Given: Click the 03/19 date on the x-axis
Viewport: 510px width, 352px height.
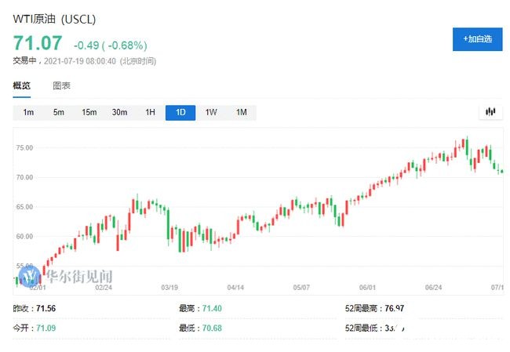Looking at the screenshot, I should 169,288.
